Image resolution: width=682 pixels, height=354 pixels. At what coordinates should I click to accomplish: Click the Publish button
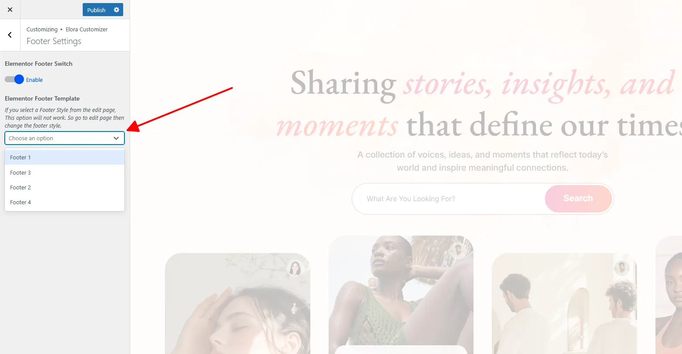click(96, 10)
